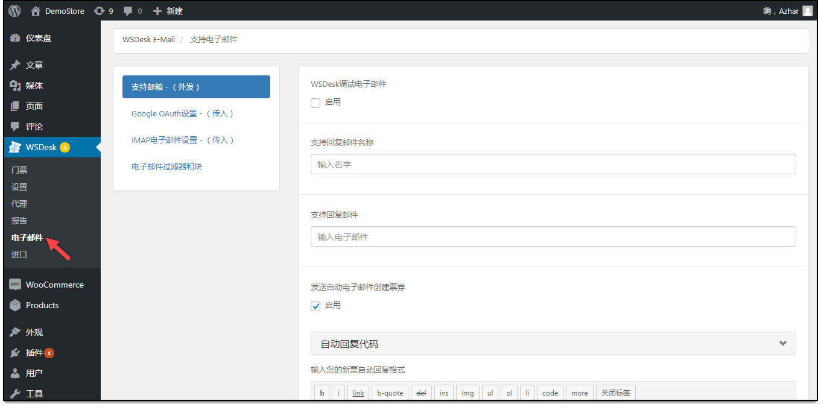This screenshot has height=407, width=821.
Task: Click the ul list editor button
Action: click(490, 393)
